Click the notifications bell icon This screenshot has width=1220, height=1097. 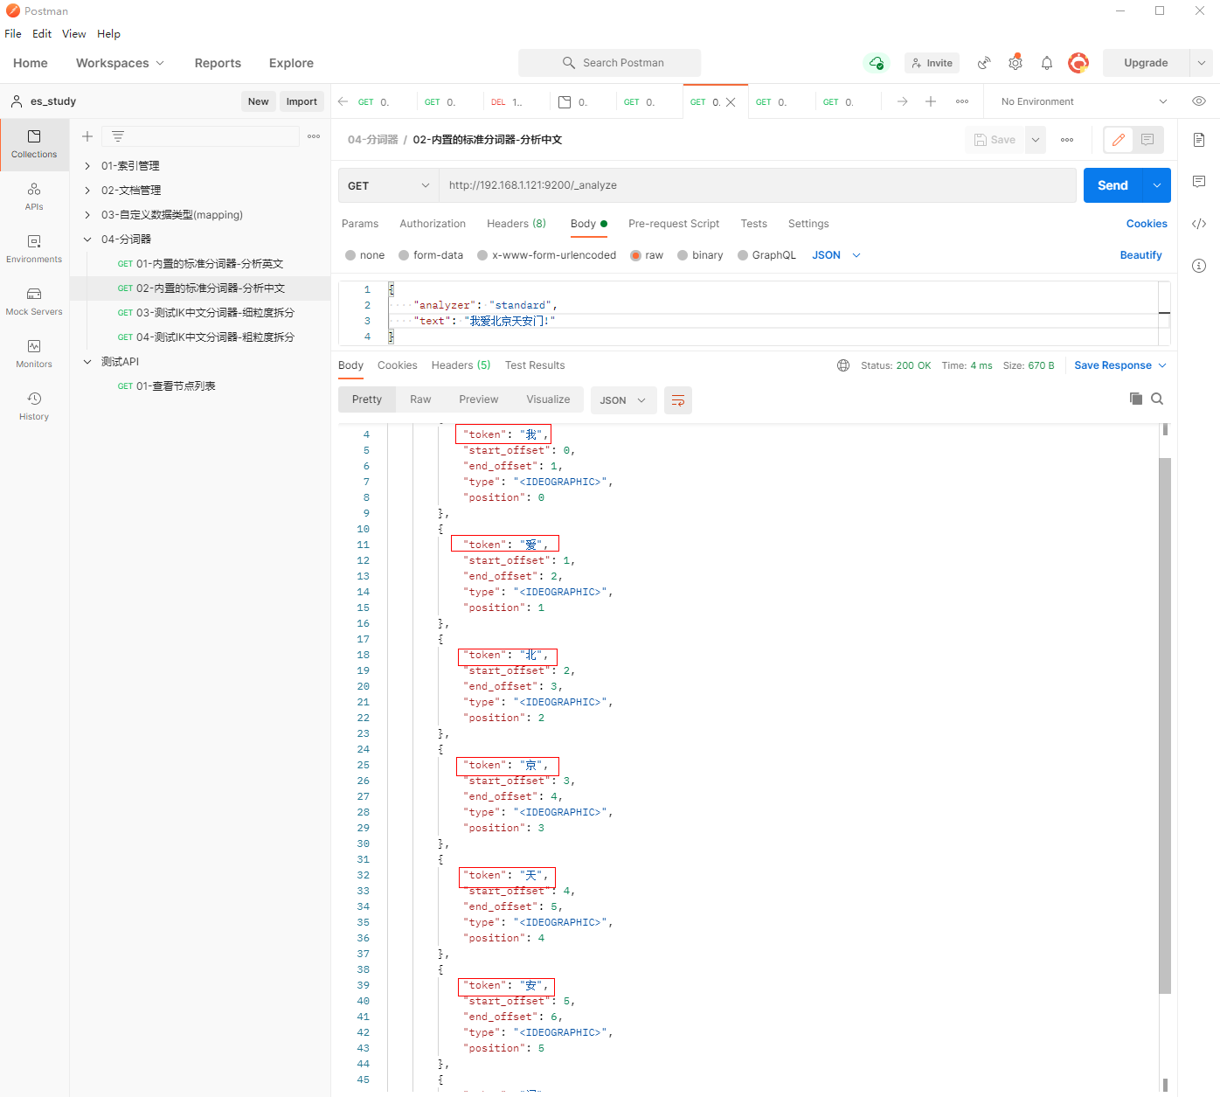click(x=1046, y=63)
